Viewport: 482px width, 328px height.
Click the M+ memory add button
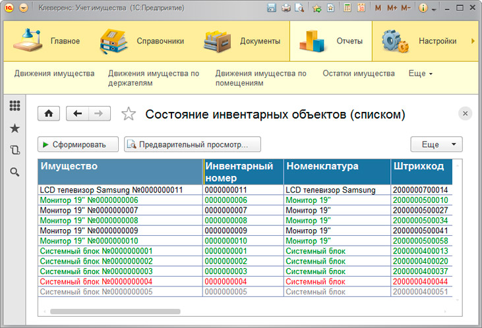click(392, 8)
